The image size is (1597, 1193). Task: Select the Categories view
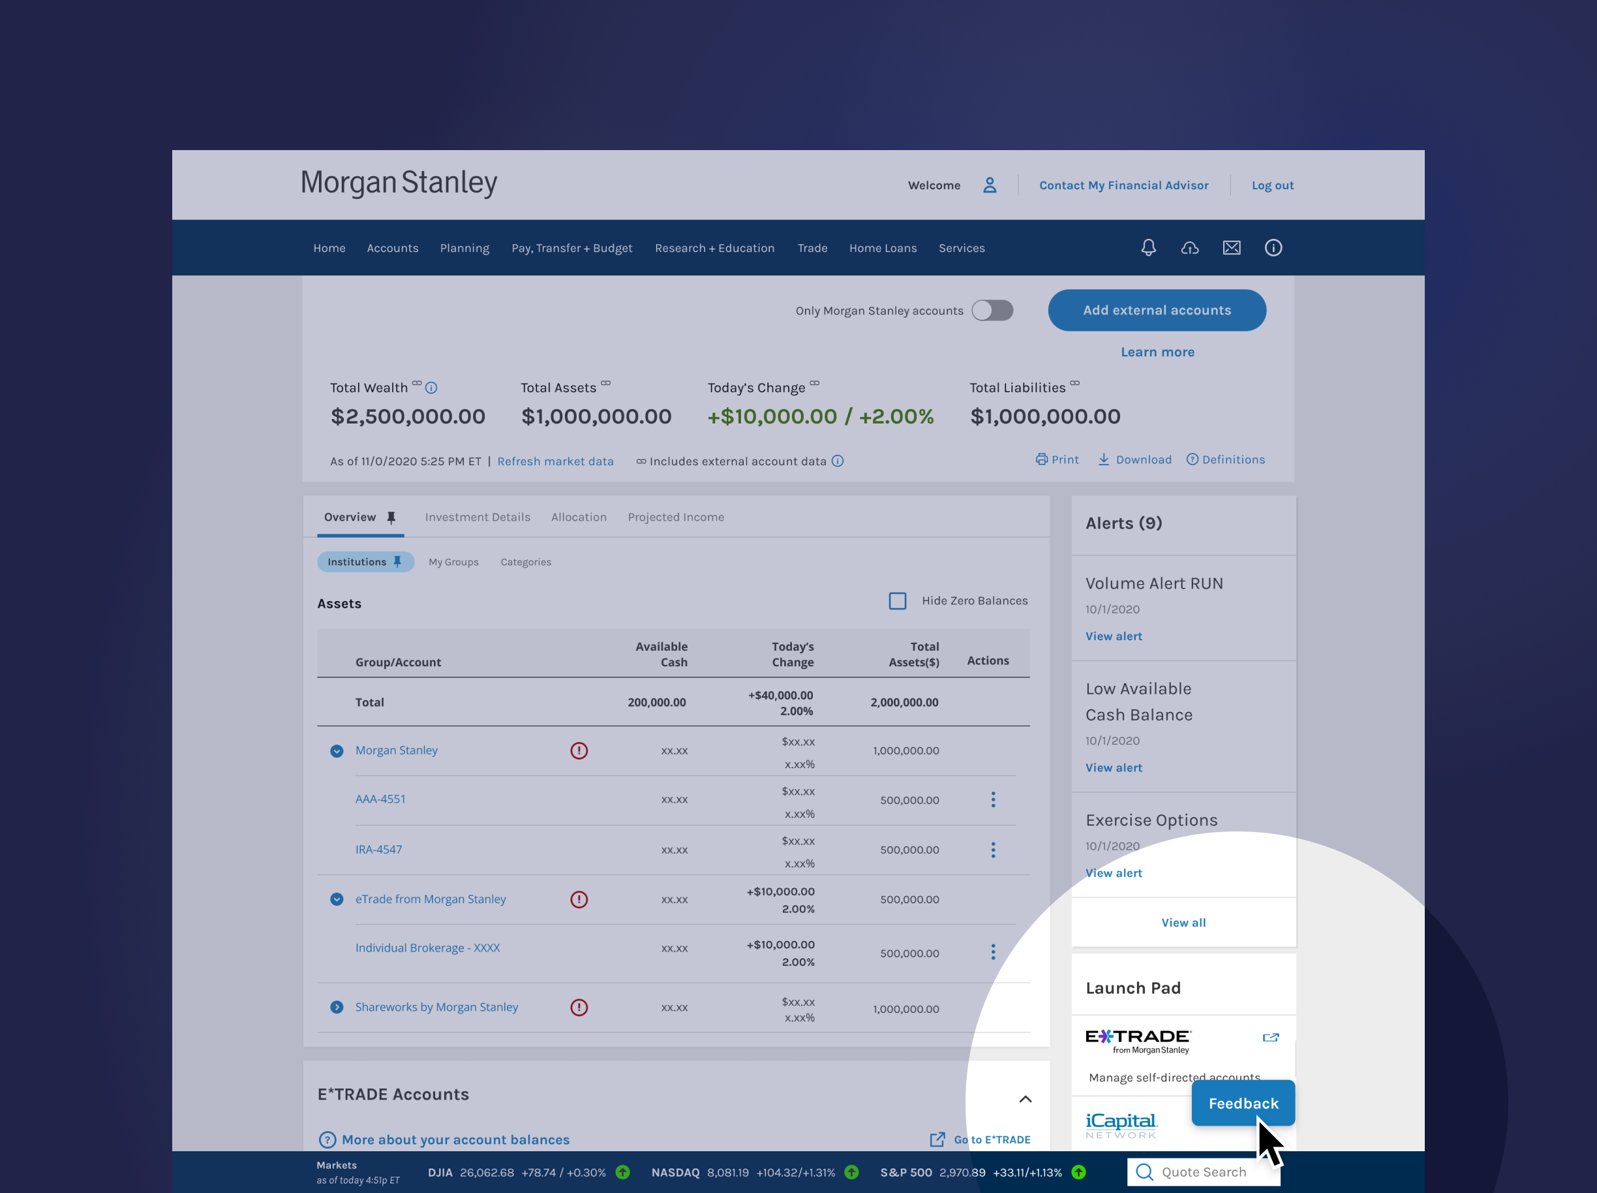pyautogui.click(x=526, y=562)
